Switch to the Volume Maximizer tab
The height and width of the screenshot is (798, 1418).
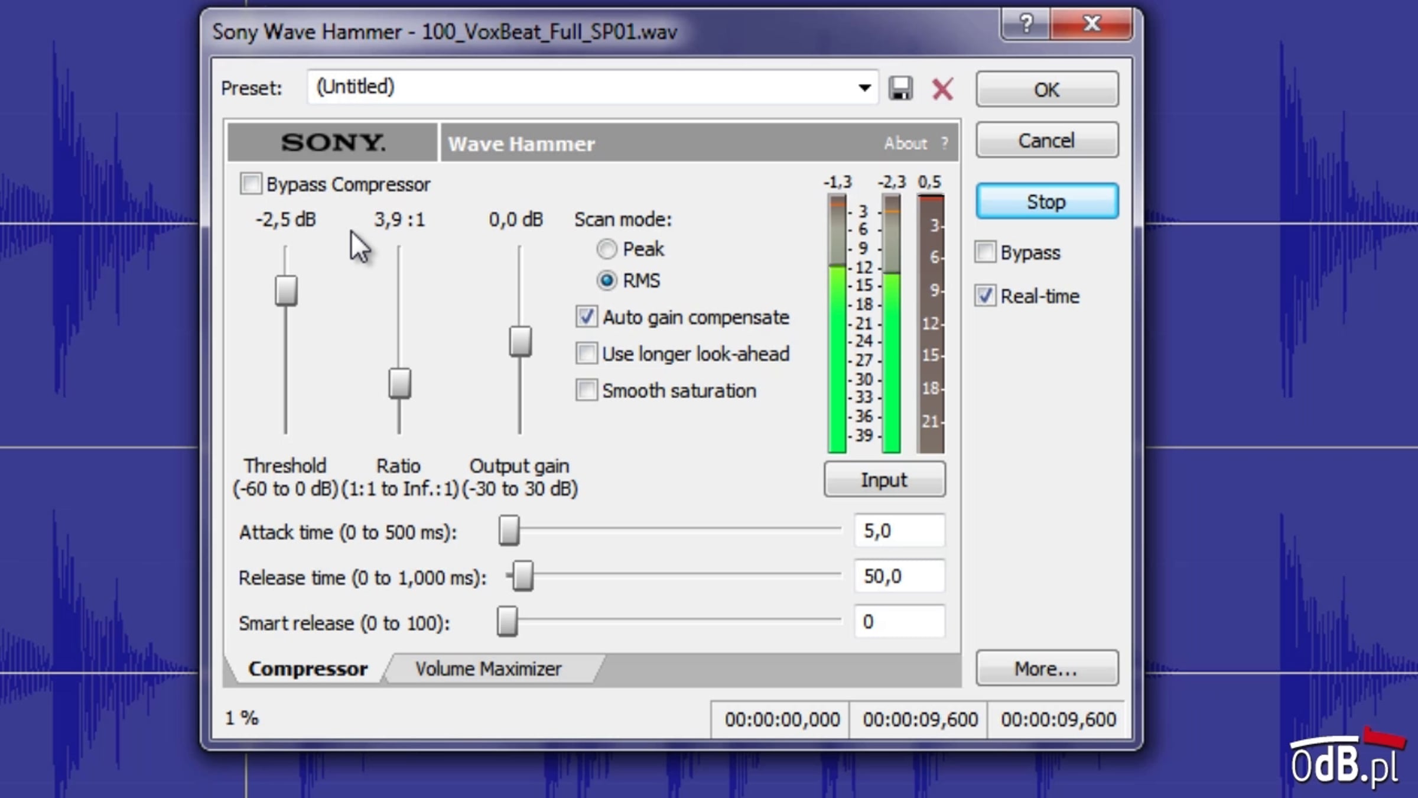pos(488,669)
